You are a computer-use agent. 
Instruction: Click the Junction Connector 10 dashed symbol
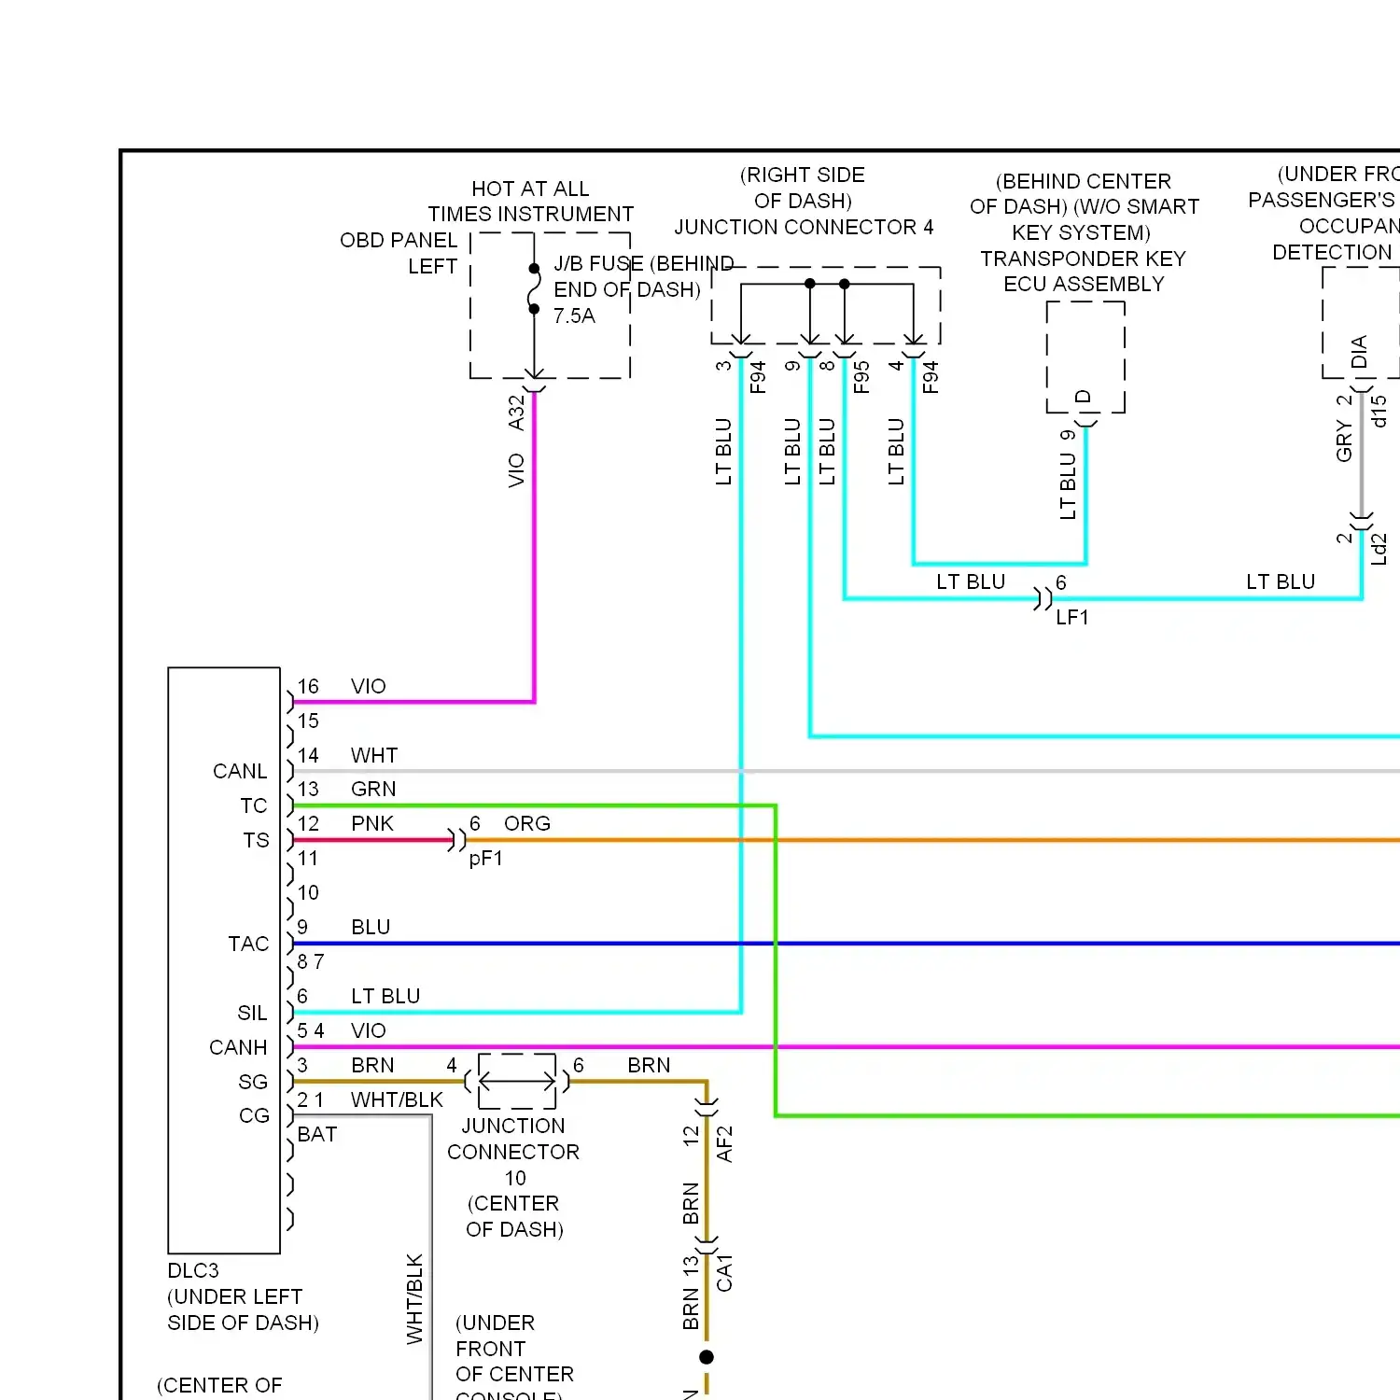(517, 1082)
